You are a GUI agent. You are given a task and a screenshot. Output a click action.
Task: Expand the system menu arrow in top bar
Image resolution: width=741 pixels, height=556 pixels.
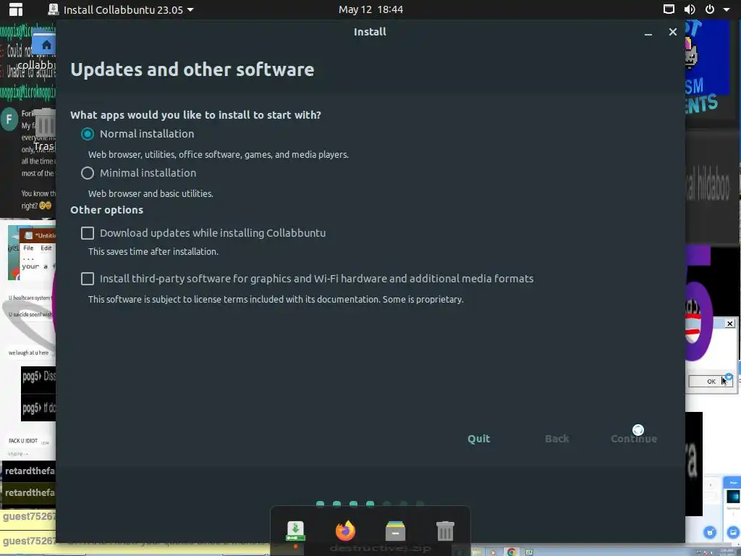(727, 9)
